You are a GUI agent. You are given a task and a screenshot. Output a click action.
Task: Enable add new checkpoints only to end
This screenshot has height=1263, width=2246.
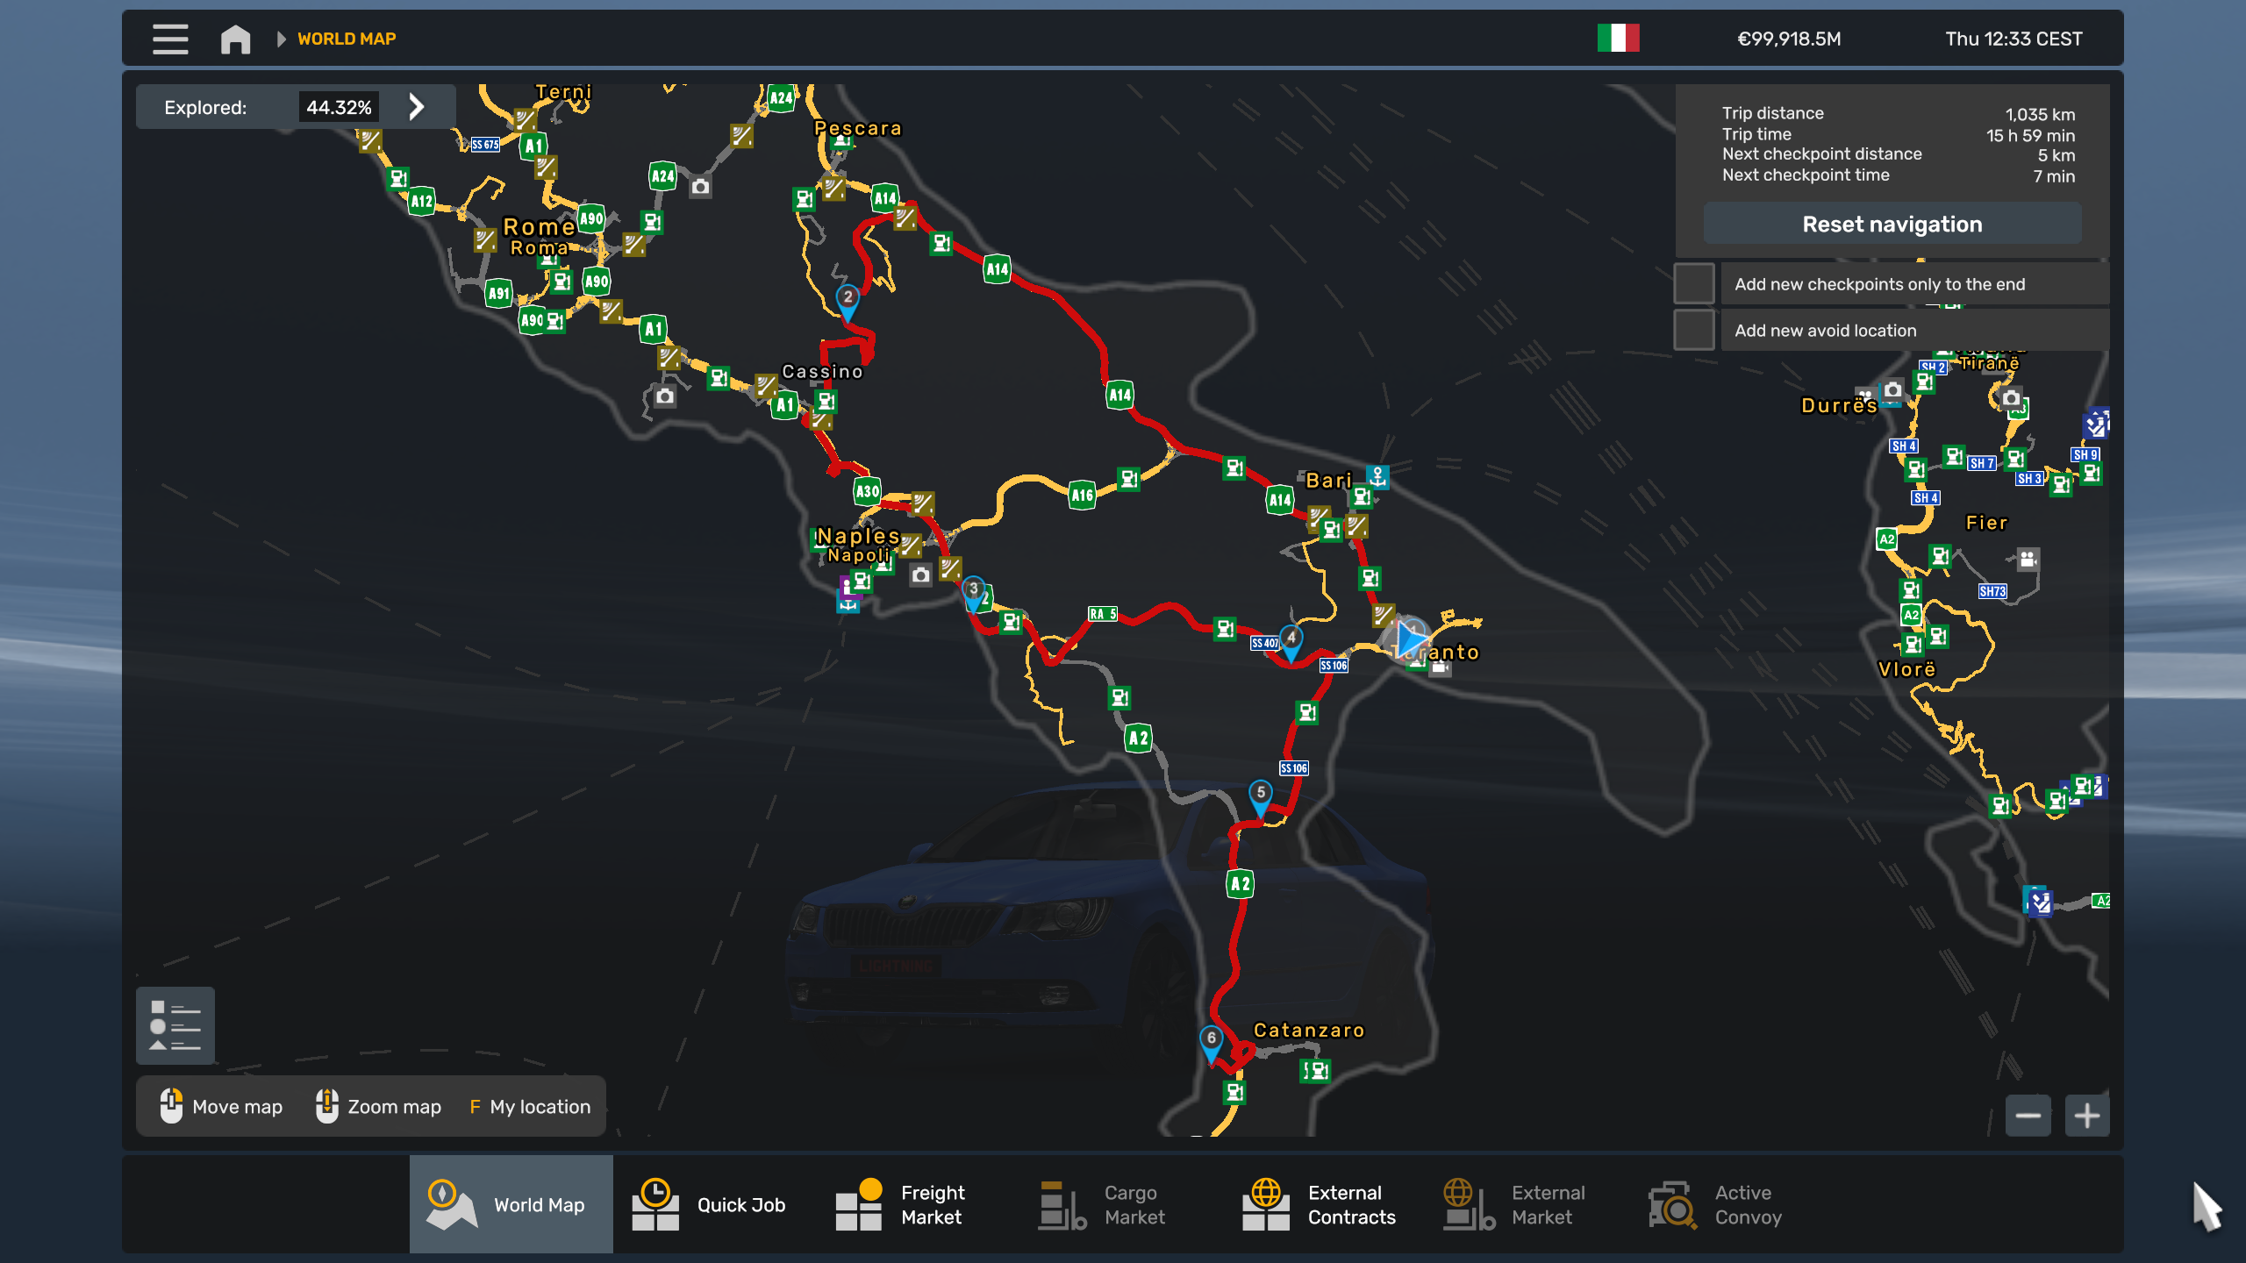coord(1694,283)
